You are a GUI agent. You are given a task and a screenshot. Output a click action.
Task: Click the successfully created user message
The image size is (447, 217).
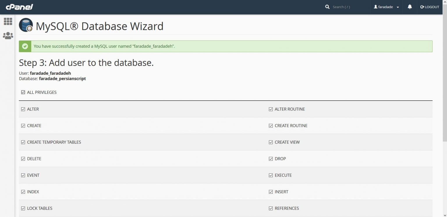104,46
